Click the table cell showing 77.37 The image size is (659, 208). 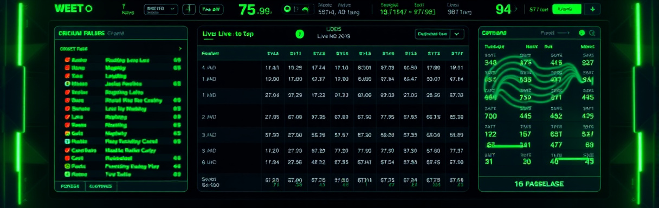click(457, 151)
